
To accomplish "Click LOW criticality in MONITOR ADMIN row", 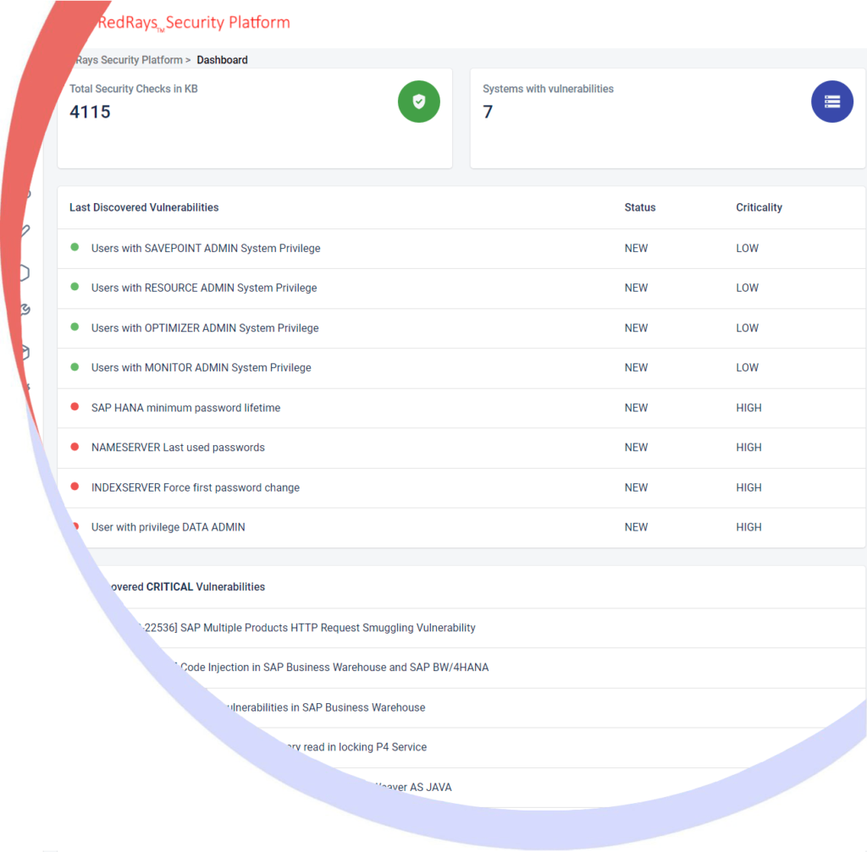I will [x=747, y=367].
